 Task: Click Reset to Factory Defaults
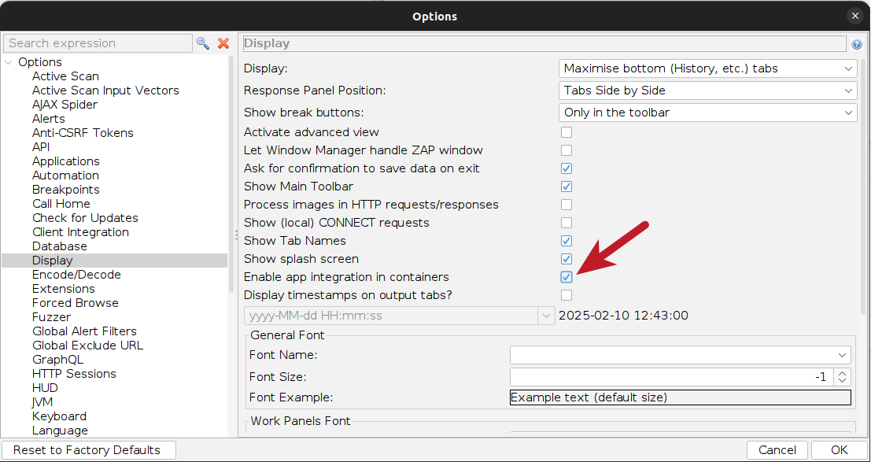pos(89,450)
